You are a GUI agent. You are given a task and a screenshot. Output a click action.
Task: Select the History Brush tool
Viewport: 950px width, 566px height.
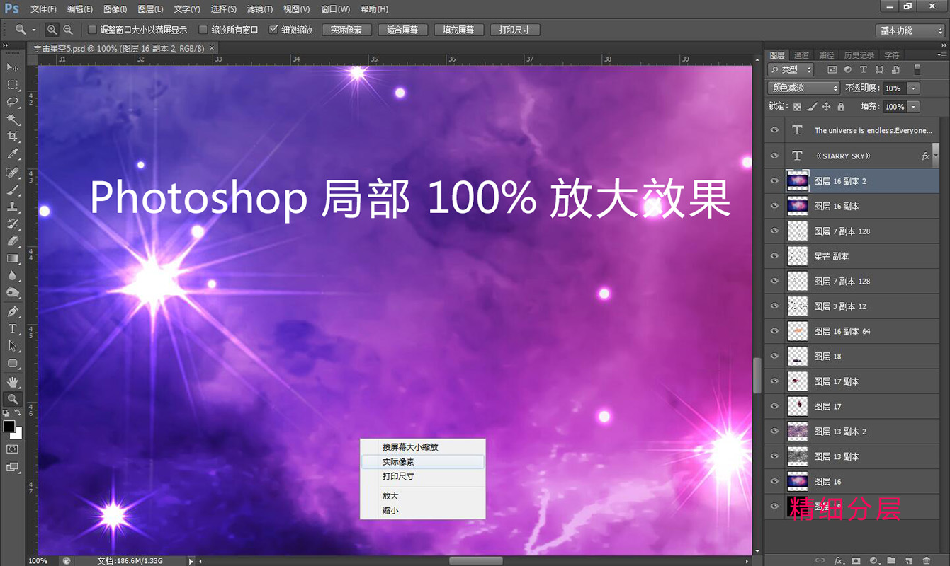tap(13, 224)
